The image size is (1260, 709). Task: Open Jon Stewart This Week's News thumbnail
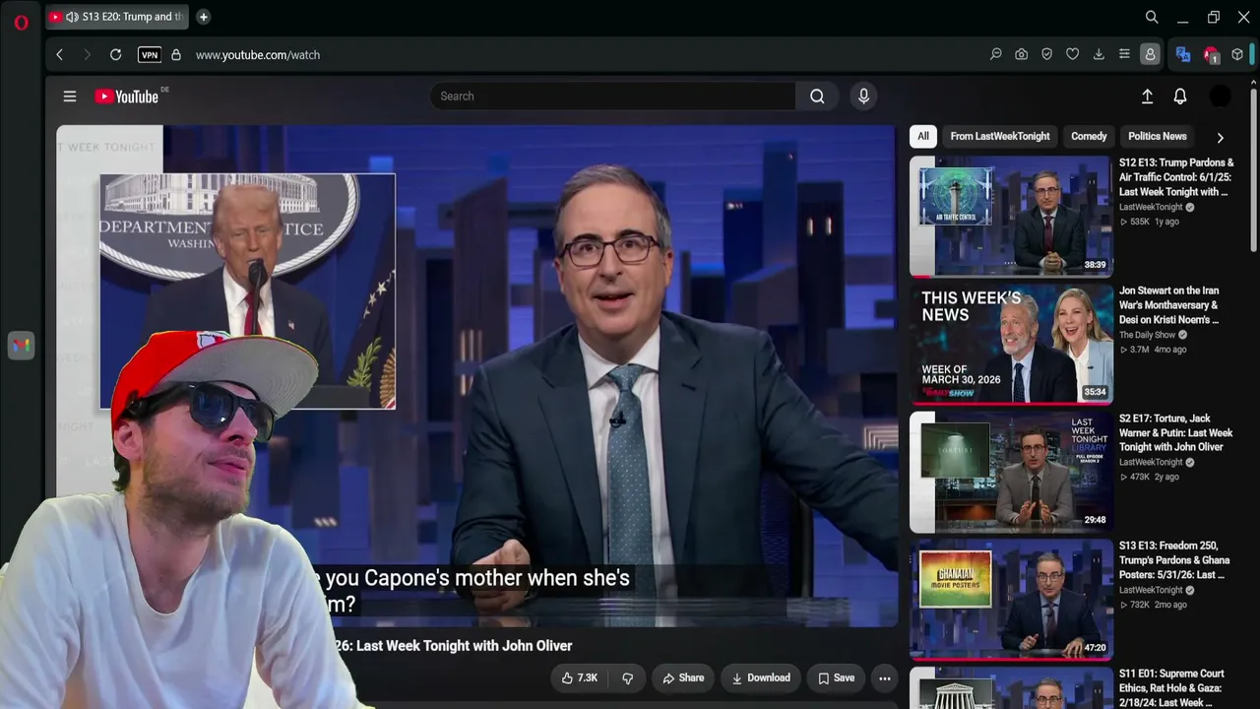(1011, 344)
